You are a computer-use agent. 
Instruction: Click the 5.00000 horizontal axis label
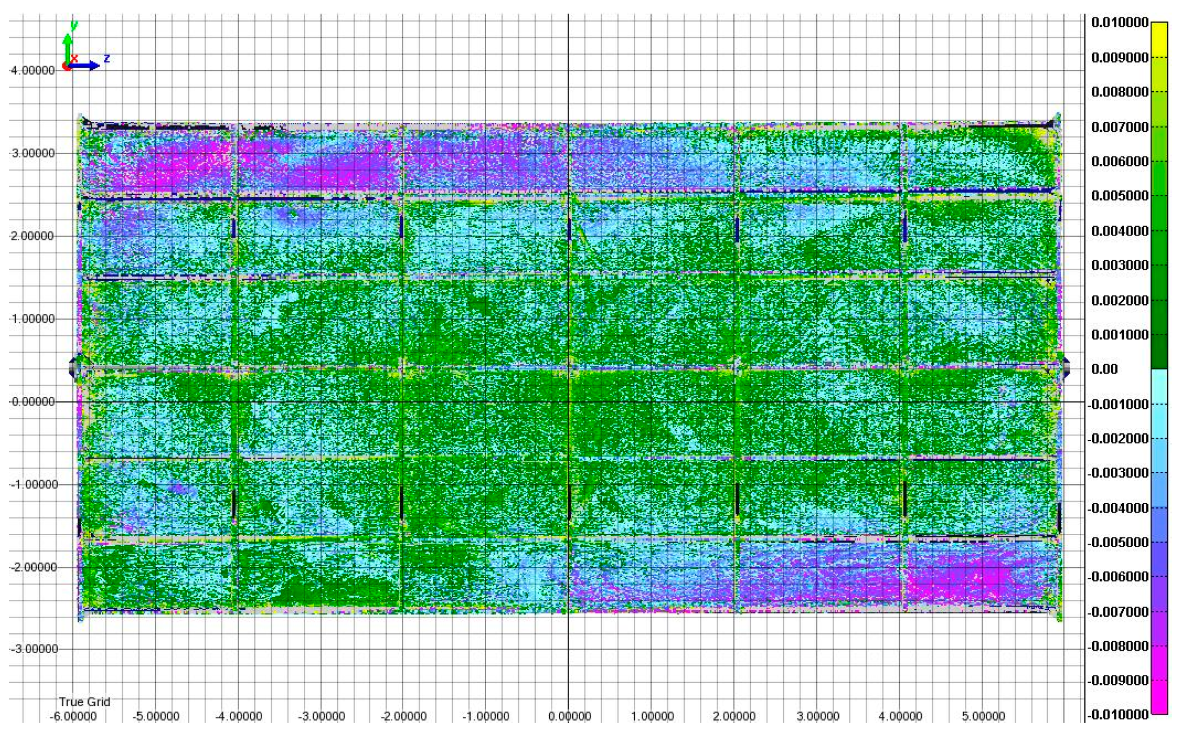click(x=983, y=717)
